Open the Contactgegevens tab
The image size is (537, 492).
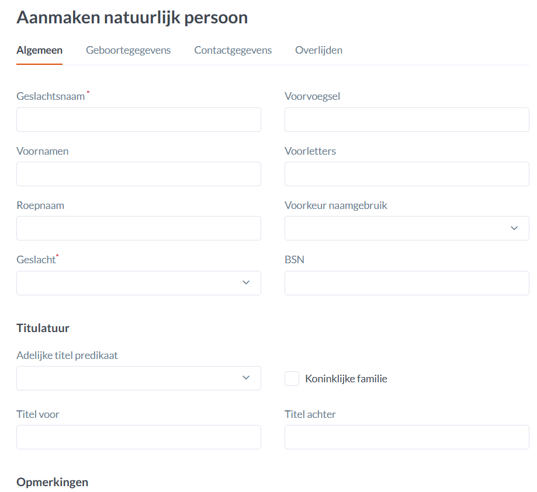(233, 50)
